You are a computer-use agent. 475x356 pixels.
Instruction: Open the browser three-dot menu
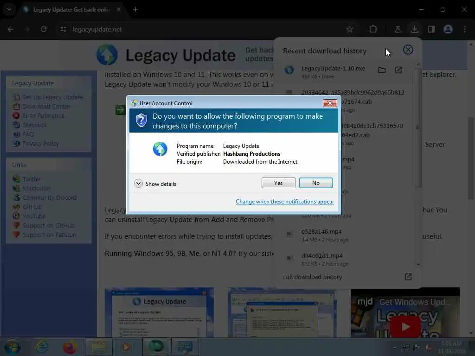[x=465, y=29]
